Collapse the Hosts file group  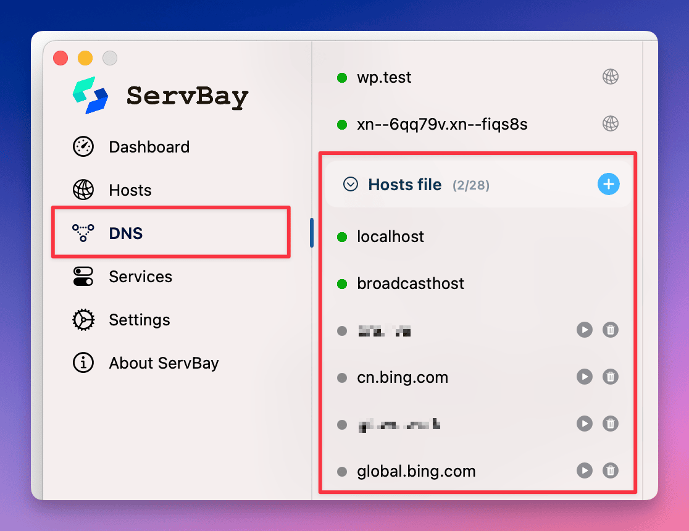(350, 184)
